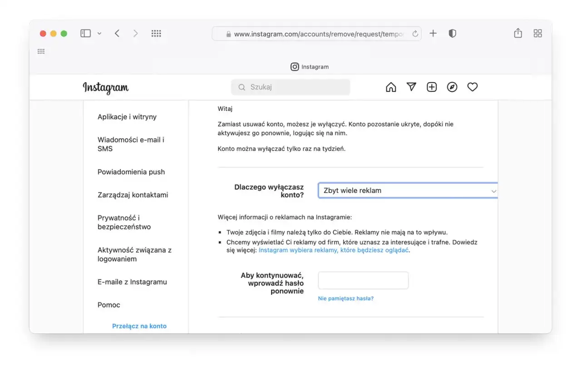Toggle Safari sidebar button
This screenshot has height=372, width=581.
pos(85,34)
